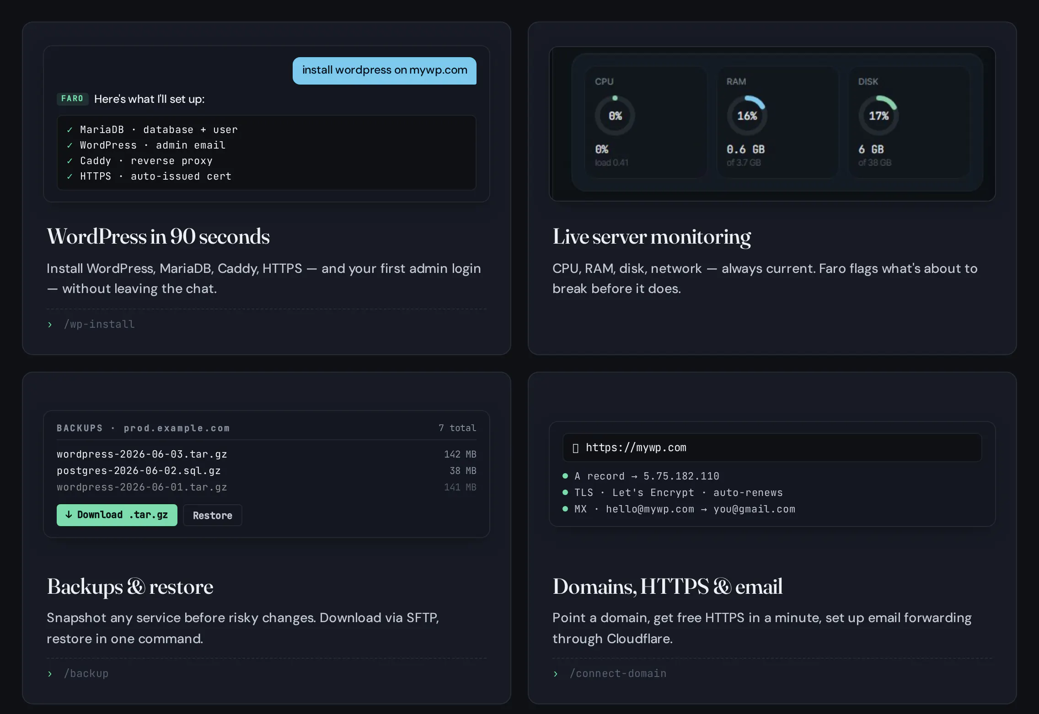The height and width of the screenshot is (714, 1039).
Task: Click the chevron before /connect-domain
Action: coord(556,674)
